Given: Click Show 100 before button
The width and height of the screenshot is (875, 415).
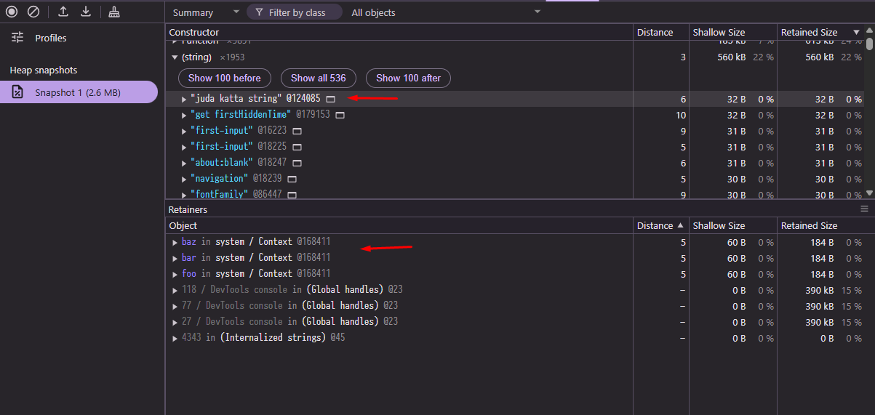Looking at the screenshot, I should [225, 78].
